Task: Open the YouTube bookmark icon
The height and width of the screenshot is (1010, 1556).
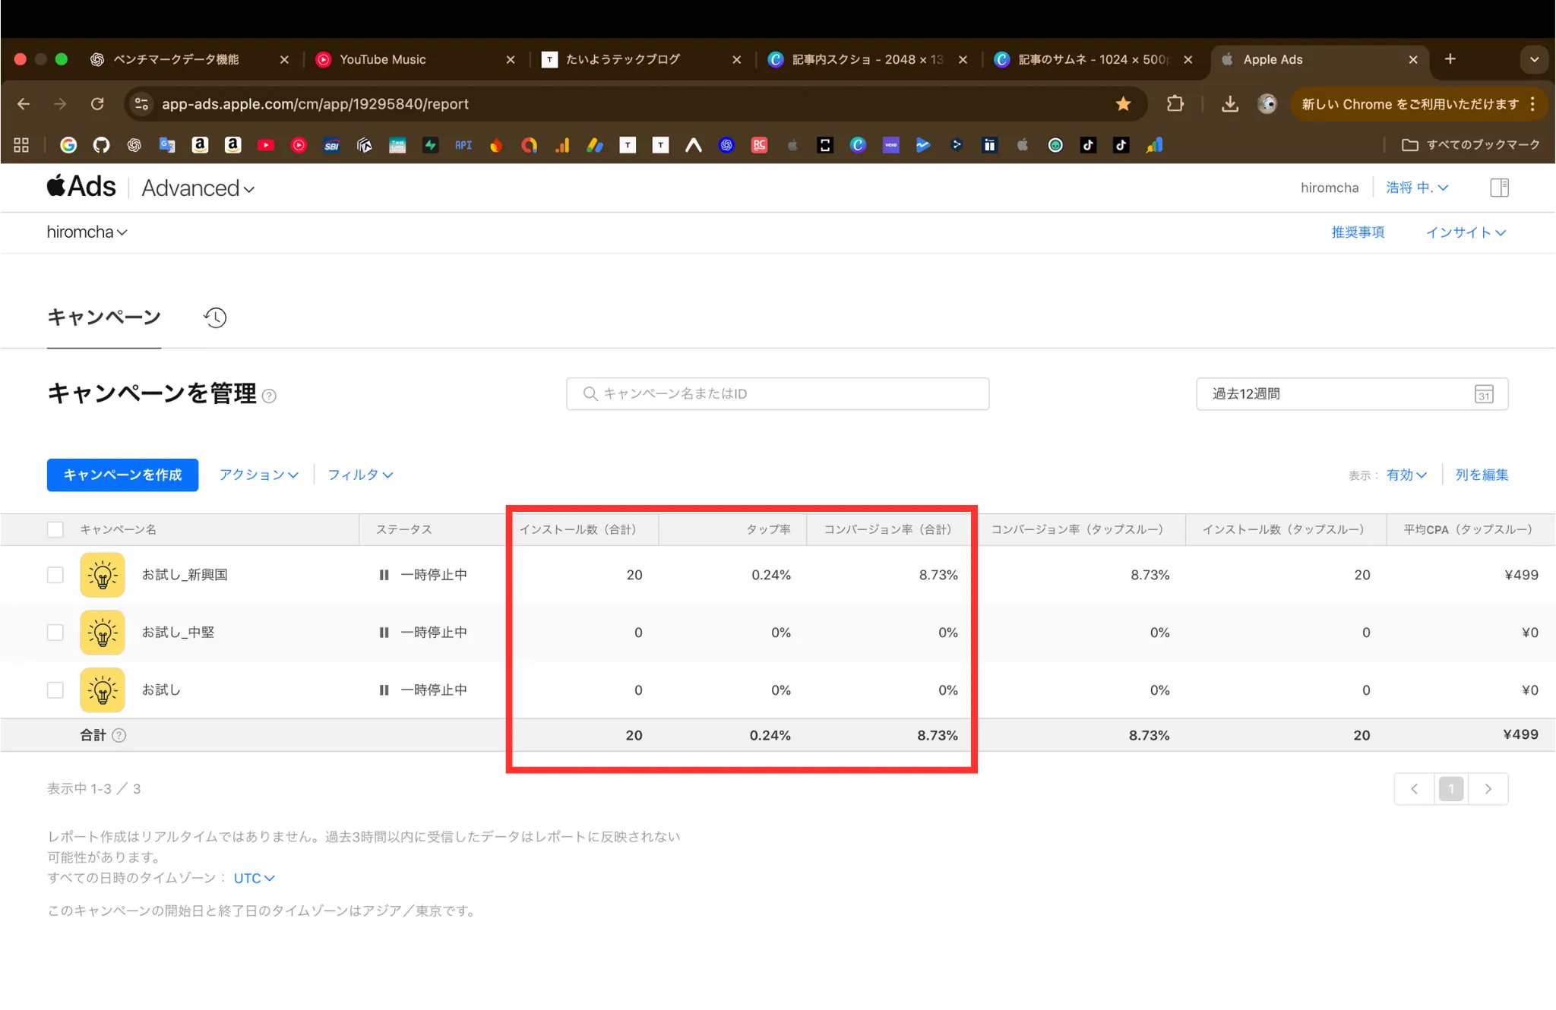Action: (x=266, y=145)
